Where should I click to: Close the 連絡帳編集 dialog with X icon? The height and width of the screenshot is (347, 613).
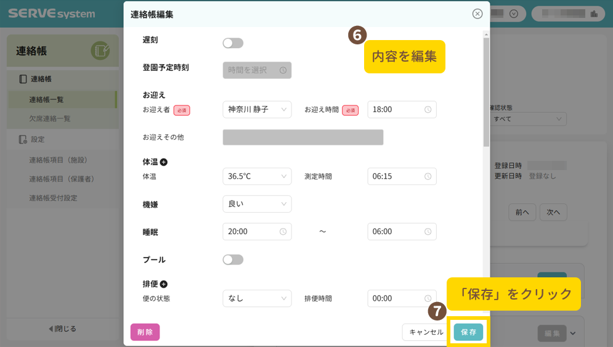point(477,14)
